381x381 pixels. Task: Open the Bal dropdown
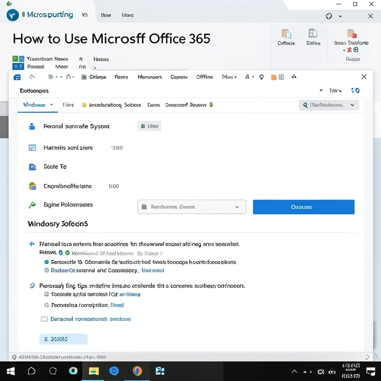pos(336,91)
